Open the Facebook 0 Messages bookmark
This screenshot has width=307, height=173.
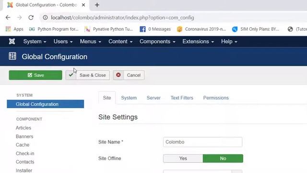pyautogui.click(x=155, y=29)
